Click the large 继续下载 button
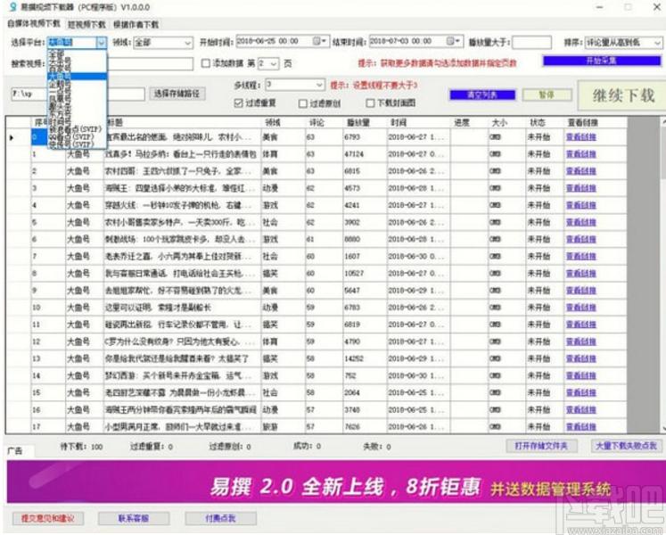 pyautogui.click(x=622, y=95)
